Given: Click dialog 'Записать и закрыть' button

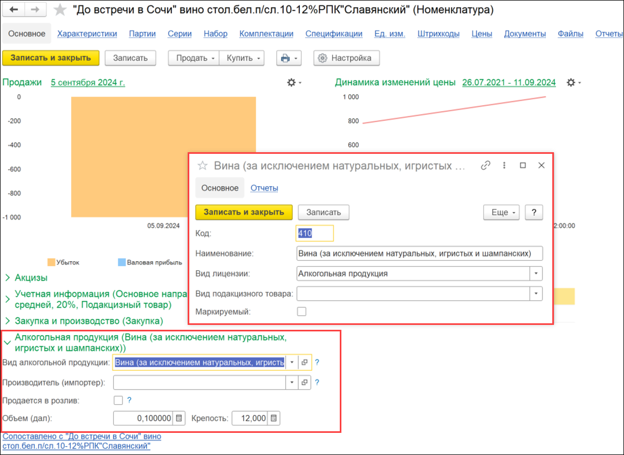Looking at the screenshot, I should pyautogui.click(x=244, y=212).
